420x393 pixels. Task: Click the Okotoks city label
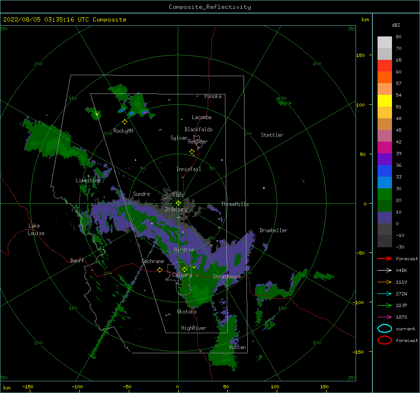pyautogui.click(x=187, y=312)
